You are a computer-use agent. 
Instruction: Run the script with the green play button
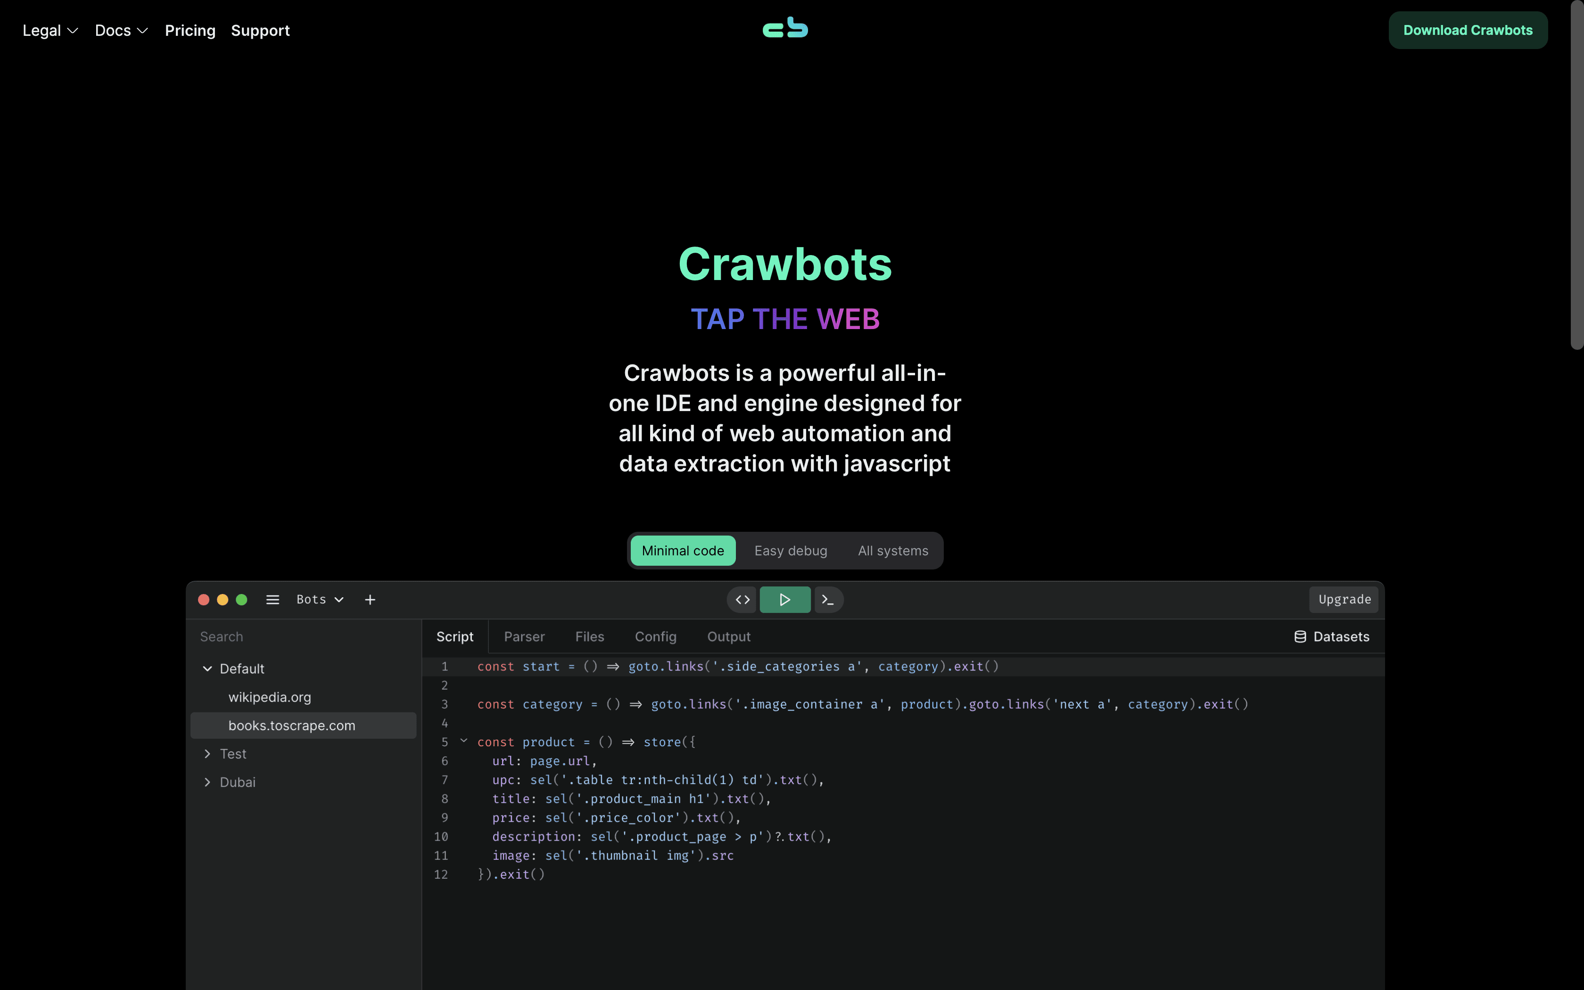[x=784, y=599]
